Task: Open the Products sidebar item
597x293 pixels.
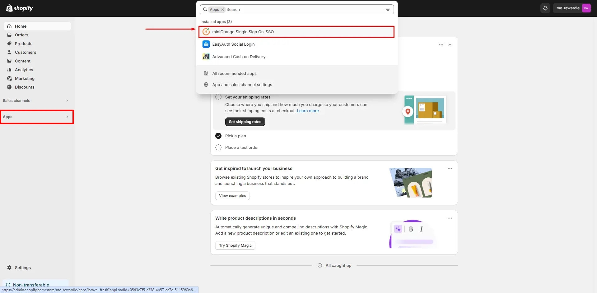Action: click(37, 43)
